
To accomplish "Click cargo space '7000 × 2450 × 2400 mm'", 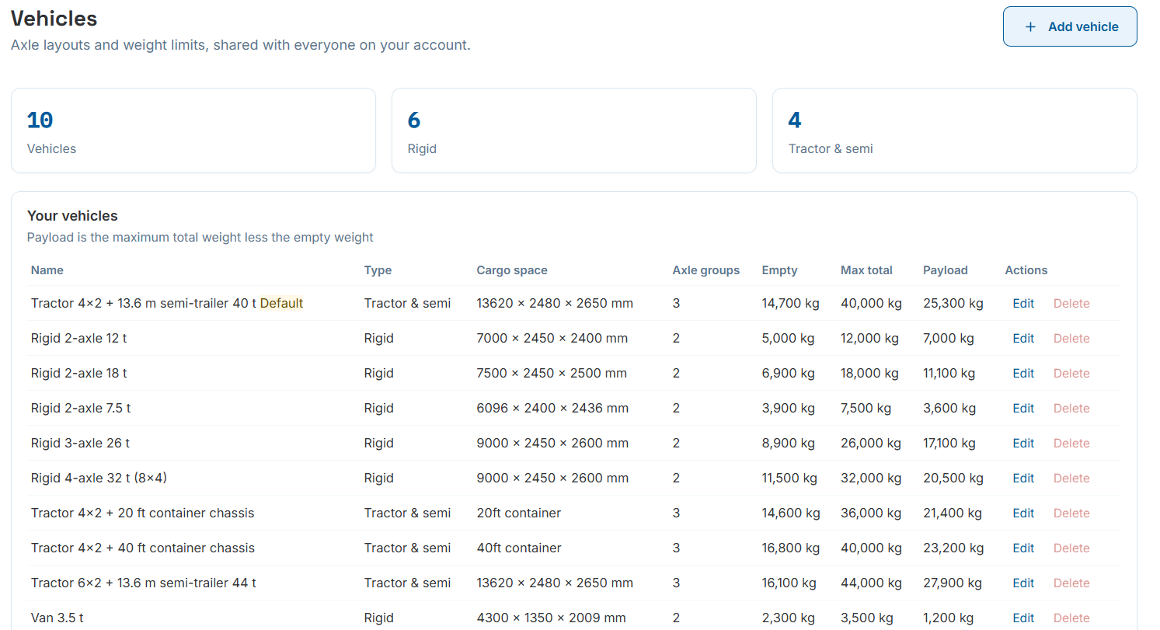I will tap(552, 339).
